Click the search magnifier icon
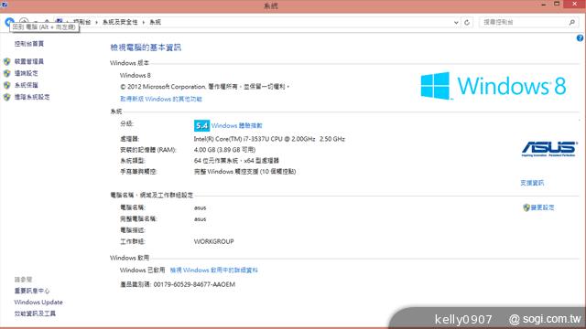Viewport: 586px width, 329px height. click(x=571, y=22)
